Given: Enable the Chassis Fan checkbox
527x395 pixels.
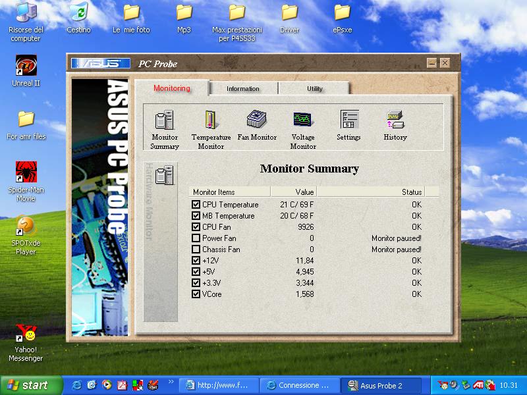Looking at the screenshot, I should click(x=196, y=250).
